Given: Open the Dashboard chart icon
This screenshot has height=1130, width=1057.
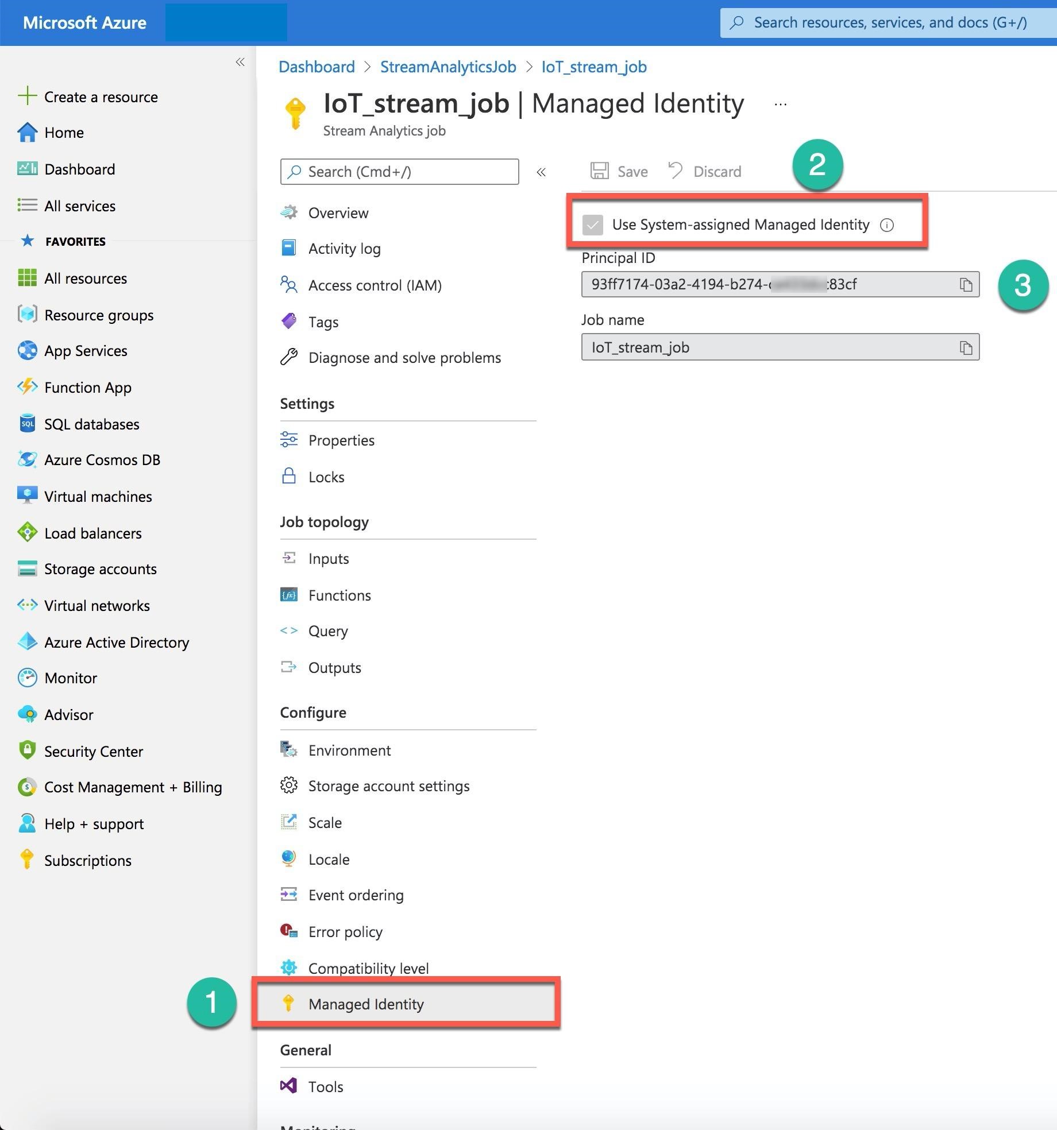Looking at the screenshot, I should [27, 169].
